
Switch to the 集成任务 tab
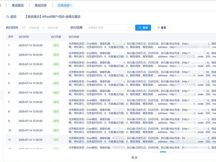(x=41, y=5)
